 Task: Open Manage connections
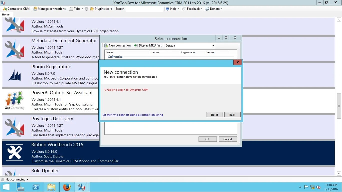click(x=49, y=8)
